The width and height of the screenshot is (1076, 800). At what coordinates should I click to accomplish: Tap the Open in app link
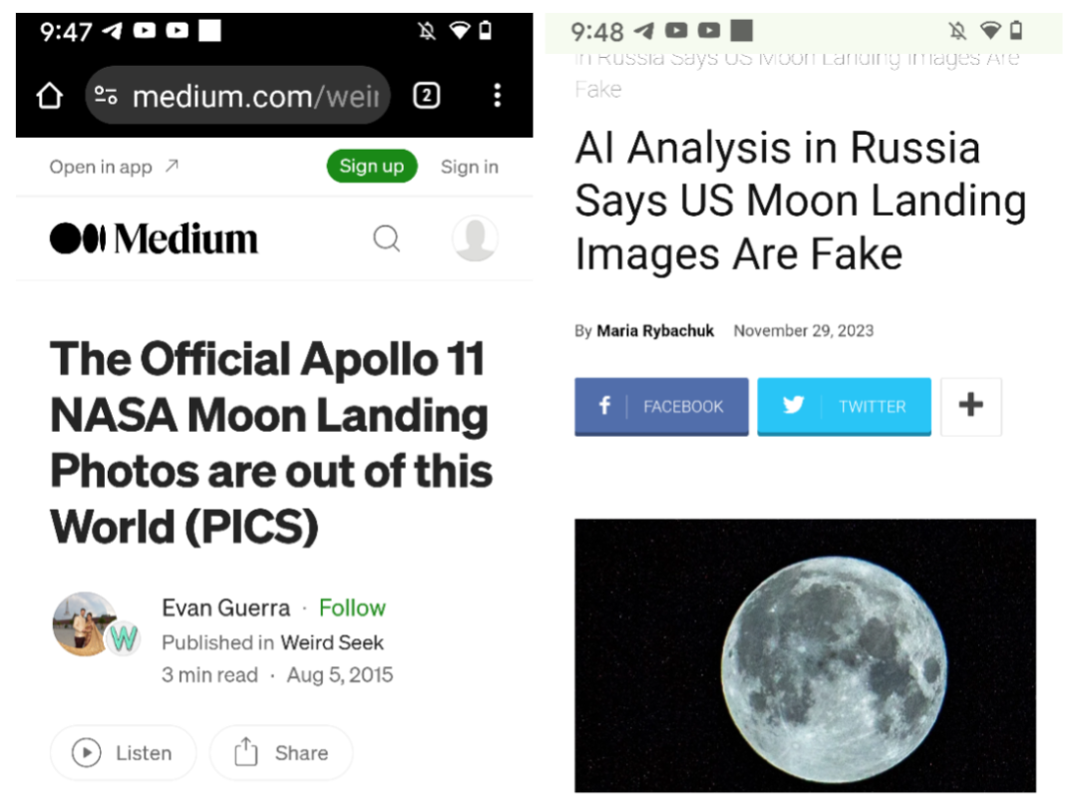click(x=114, y=167)
